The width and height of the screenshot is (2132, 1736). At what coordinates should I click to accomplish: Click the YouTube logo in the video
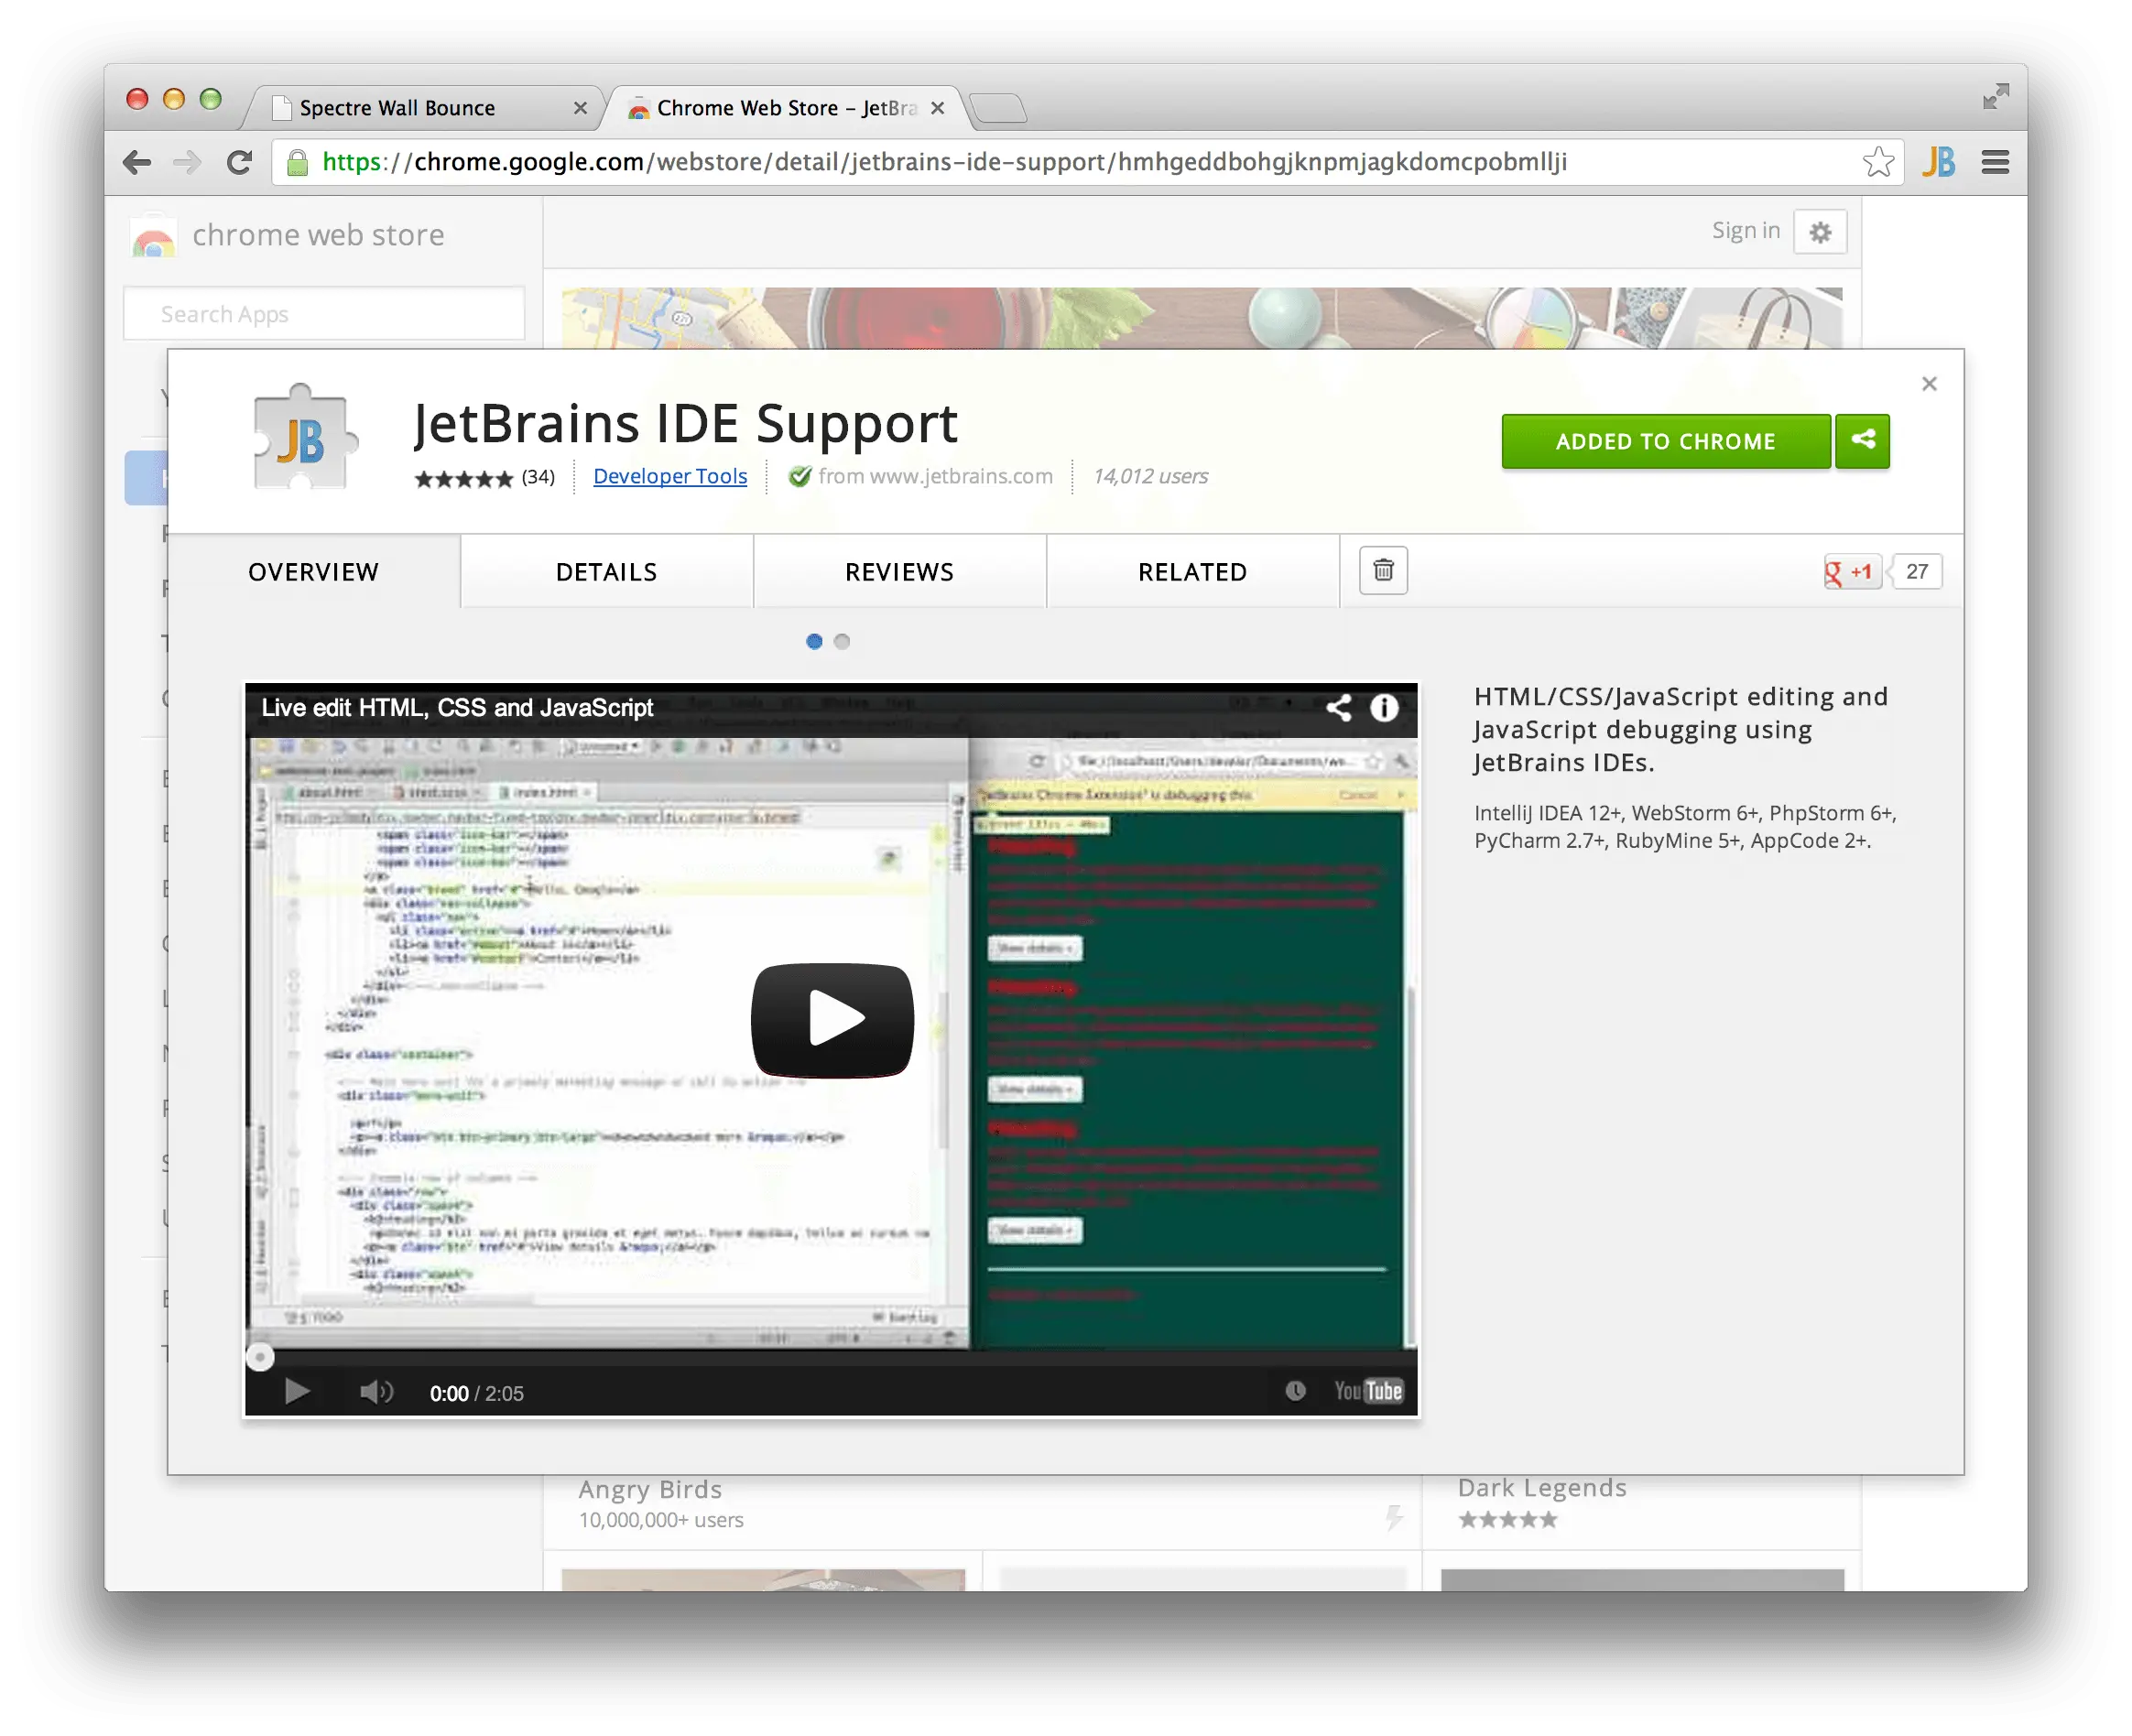click(1368, 1390)
